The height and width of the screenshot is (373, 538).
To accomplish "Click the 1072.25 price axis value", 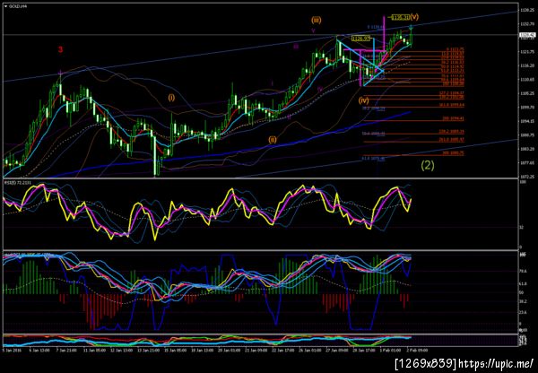I will click(x=526, y=177).
